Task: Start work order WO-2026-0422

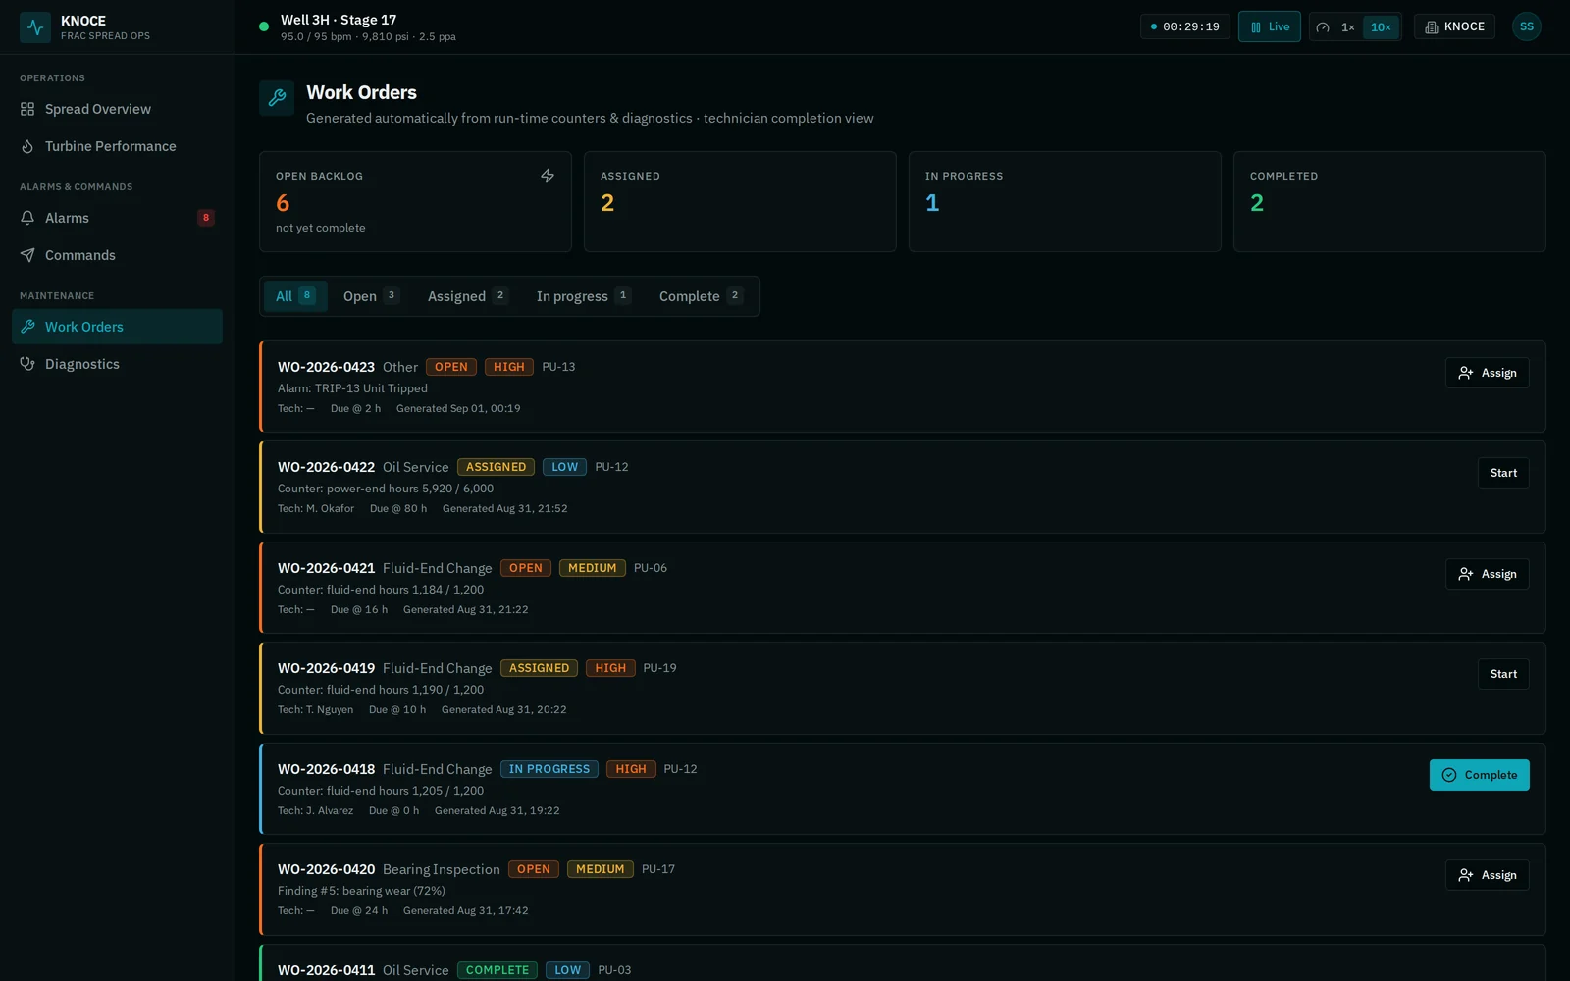Action: pyautogui.click(x=1503, y=473)
